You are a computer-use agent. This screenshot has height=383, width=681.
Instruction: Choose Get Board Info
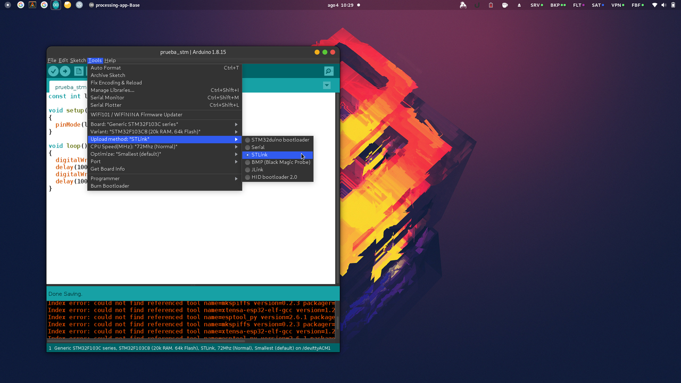(164, 169)
